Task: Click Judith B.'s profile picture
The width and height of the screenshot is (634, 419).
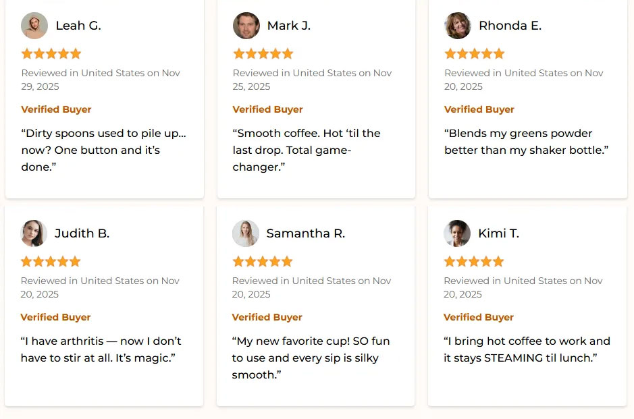Action: (x=34, y=233)
